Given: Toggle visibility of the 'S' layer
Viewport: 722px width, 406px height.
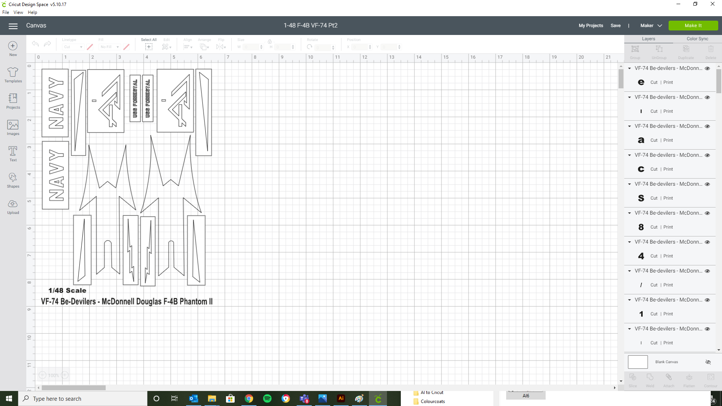Looking at the screenshot, I should [x=707, y=184].
